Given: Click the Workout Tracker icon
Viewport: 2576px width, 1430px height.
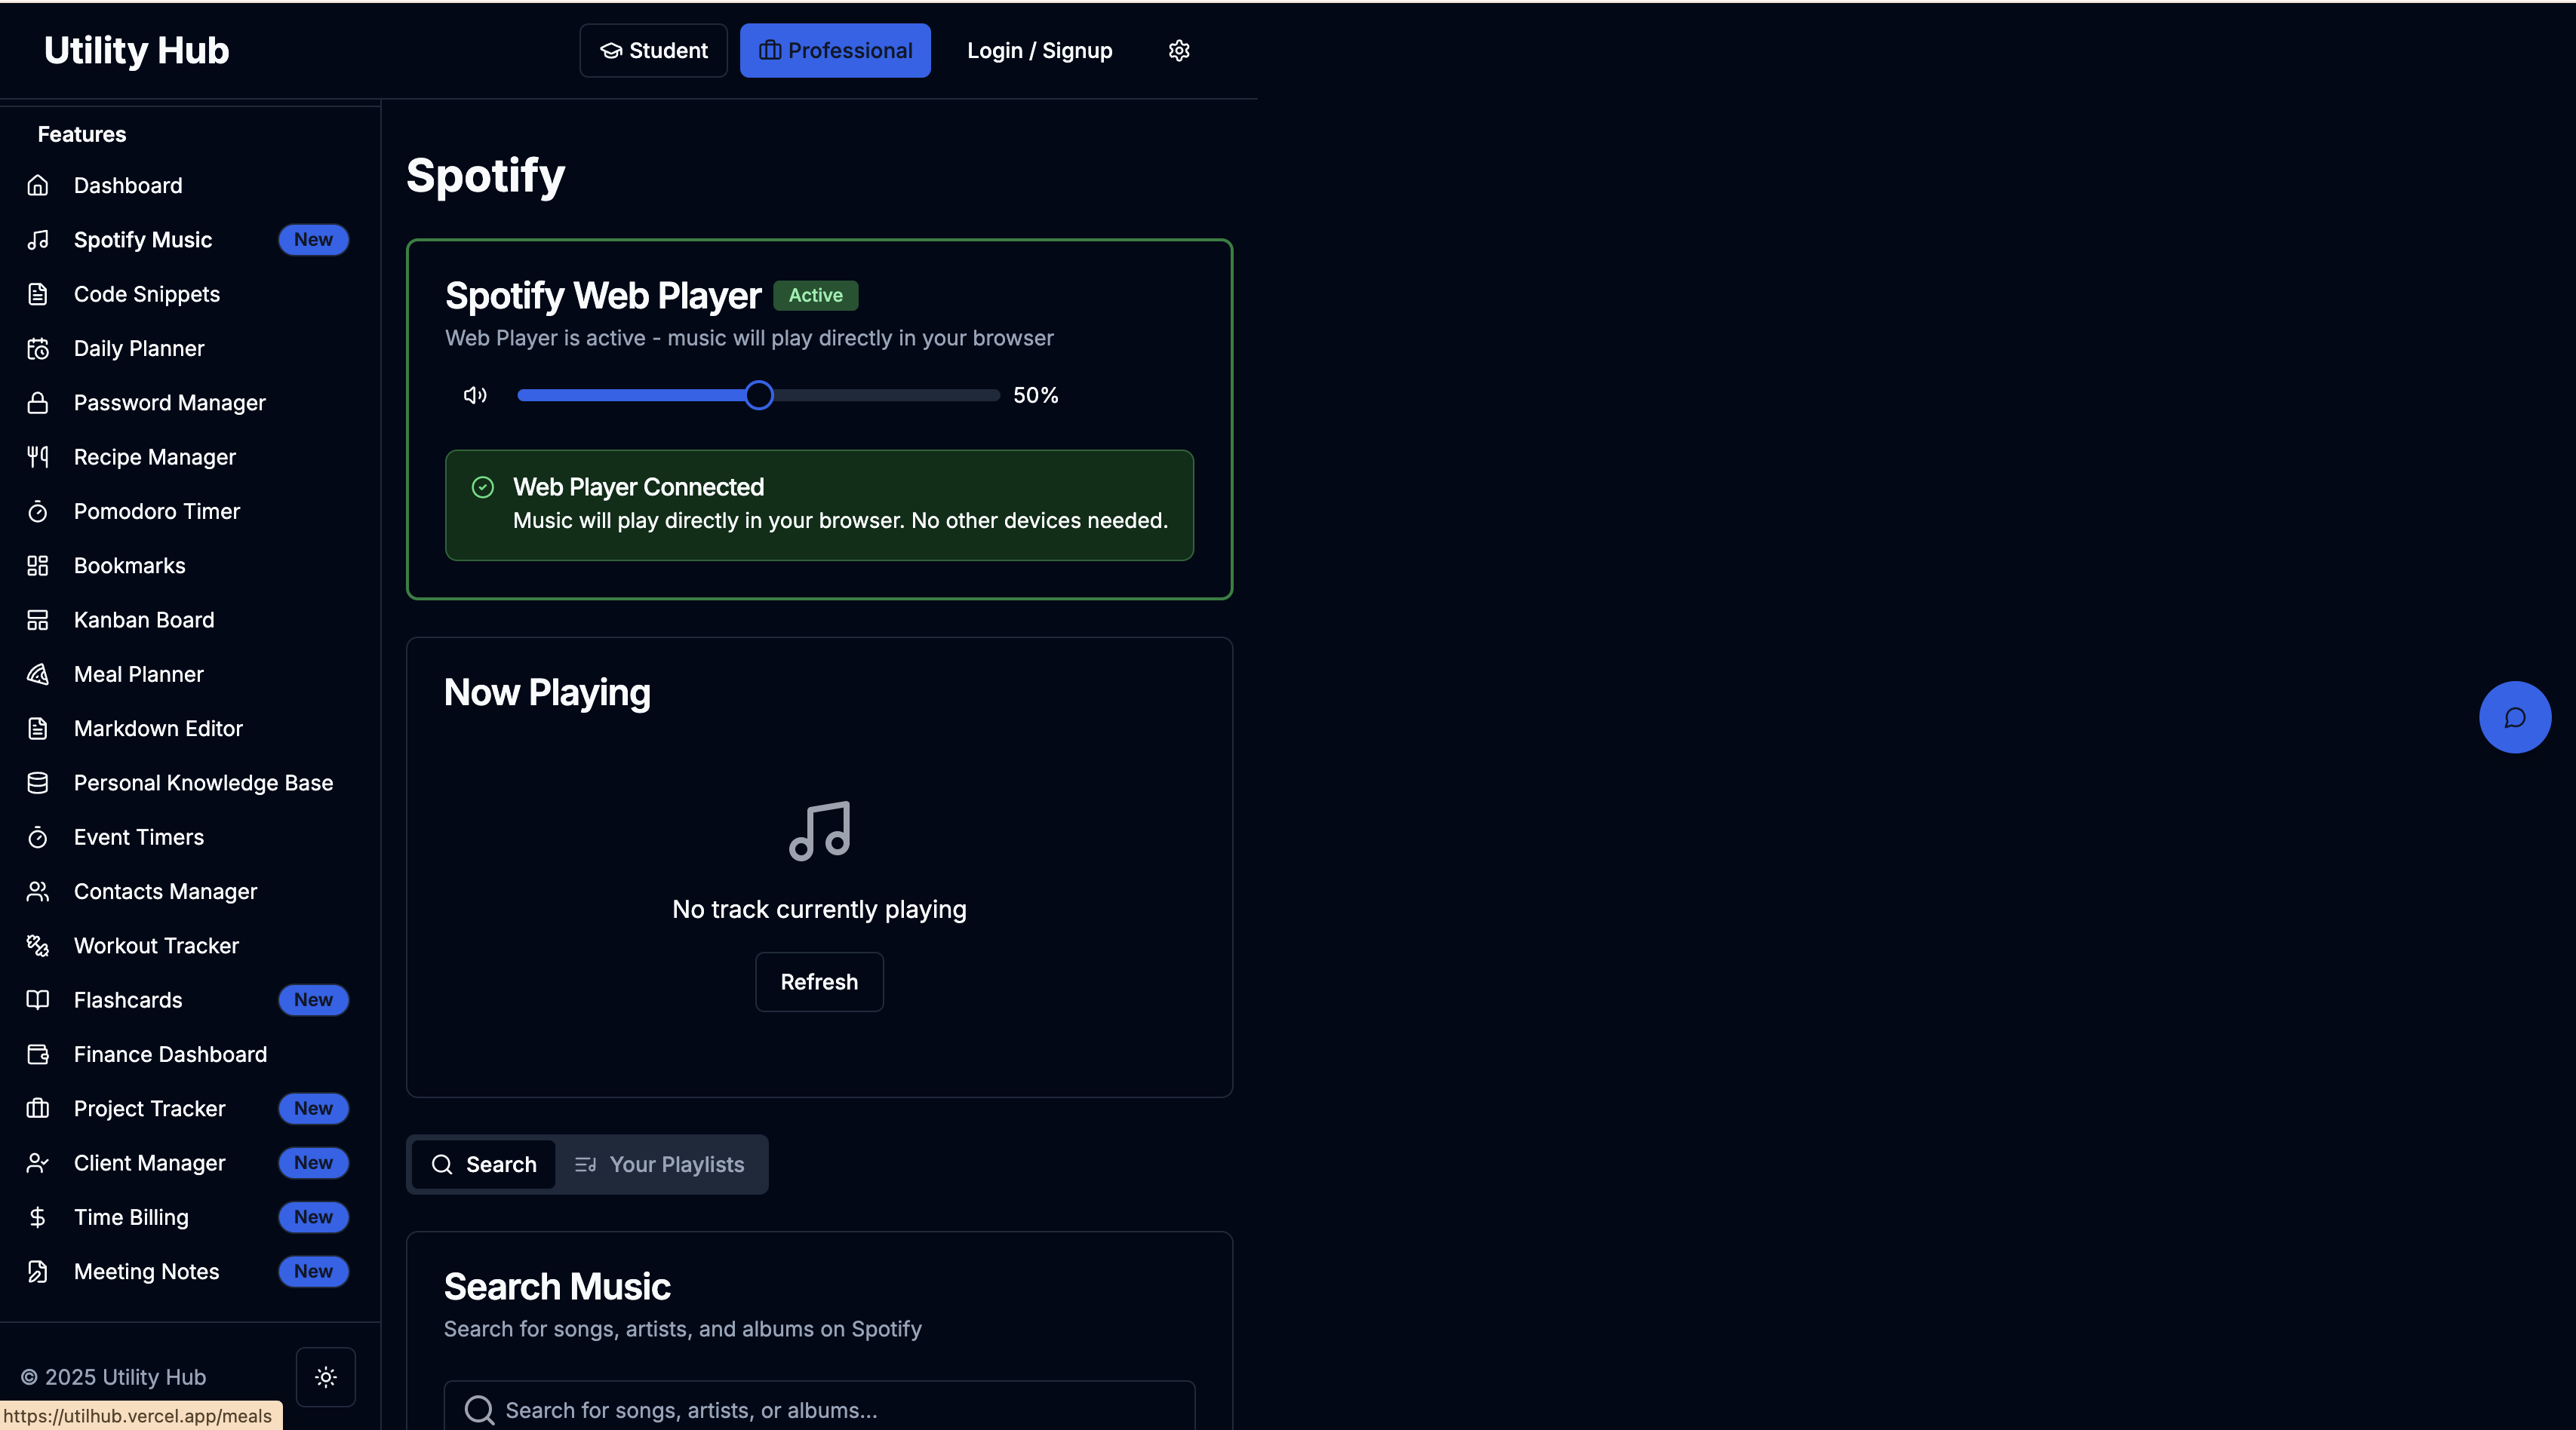Looking at the screenshot, I should (38, 947).
